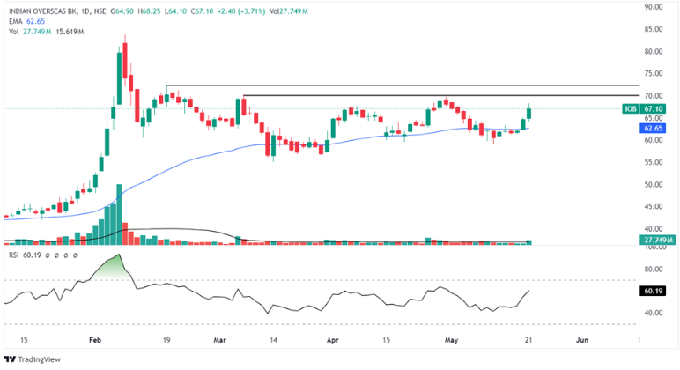Click the blue 62.65 EMA axis tag
The height and width of the screenshot is (370, 680).
pyautogui.click(x=652, y=128)
